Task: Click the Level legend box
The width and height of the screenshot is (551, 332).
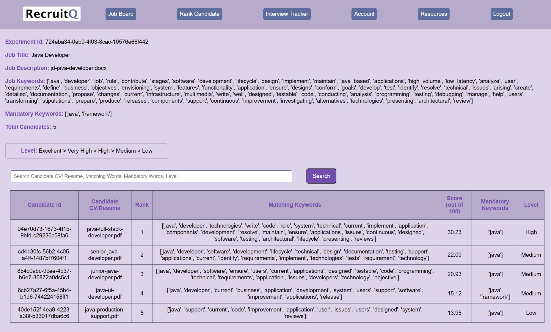Action: pos(87,151)
